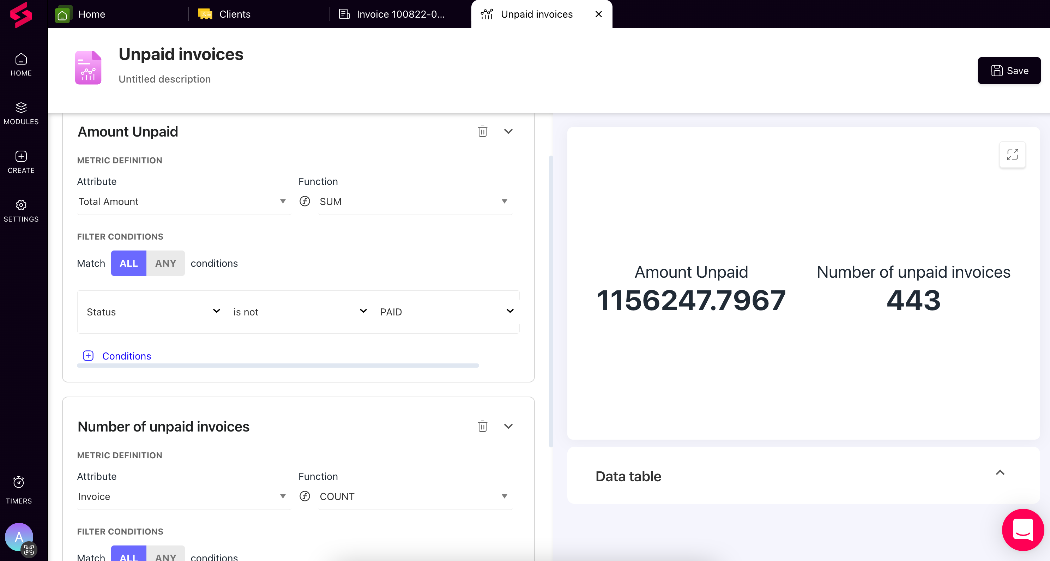The height and width of the screenshot is (561, 1050).
Task: Close the Unpaid invoices tab
Action: pos(598,14)
